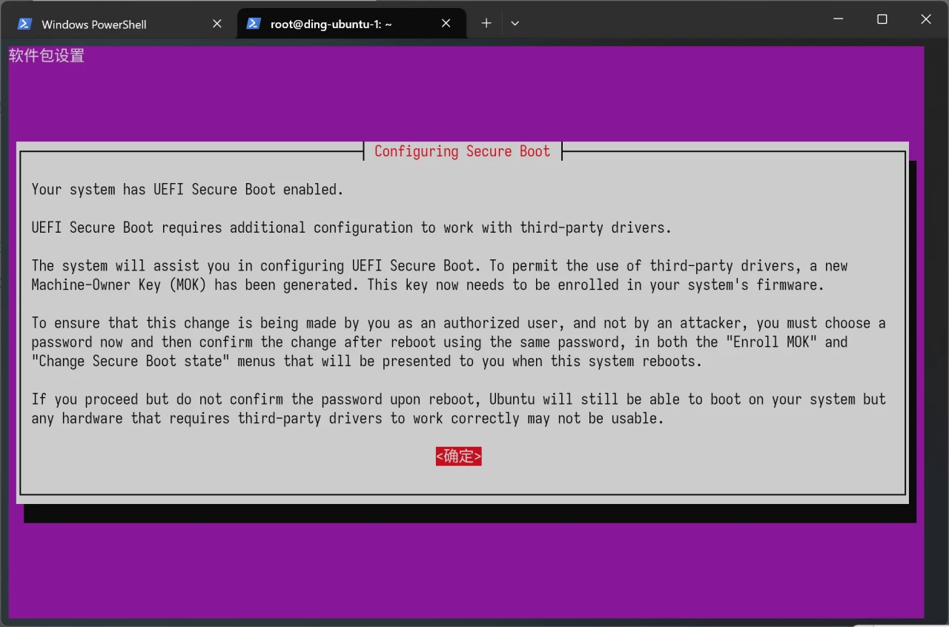Click the PowerShell icon on the first tab
The width and height of the screenshot is (949, 627).
tap(24, 24)
